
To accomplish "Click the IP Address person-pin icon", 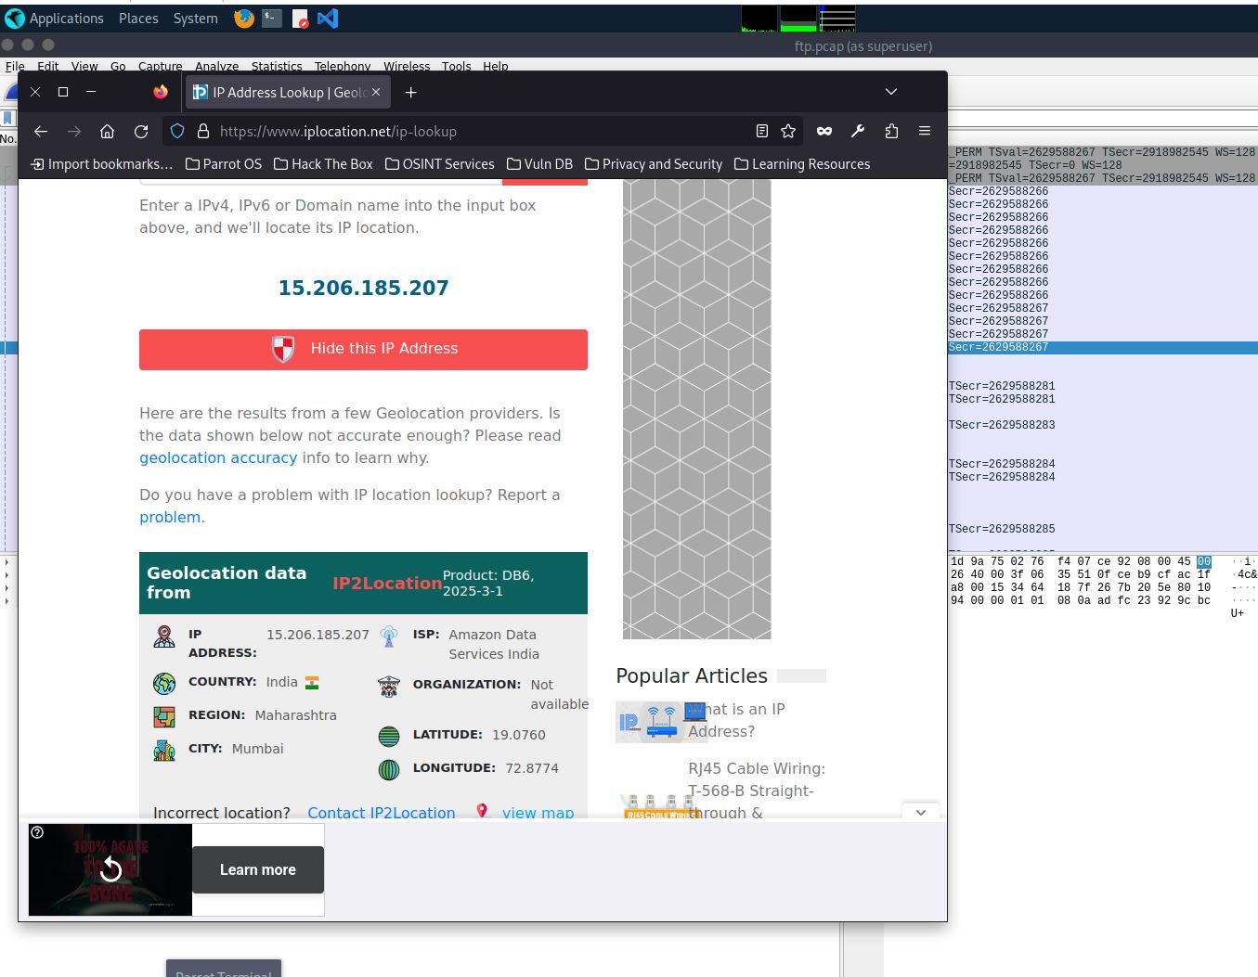I will 164,636.
